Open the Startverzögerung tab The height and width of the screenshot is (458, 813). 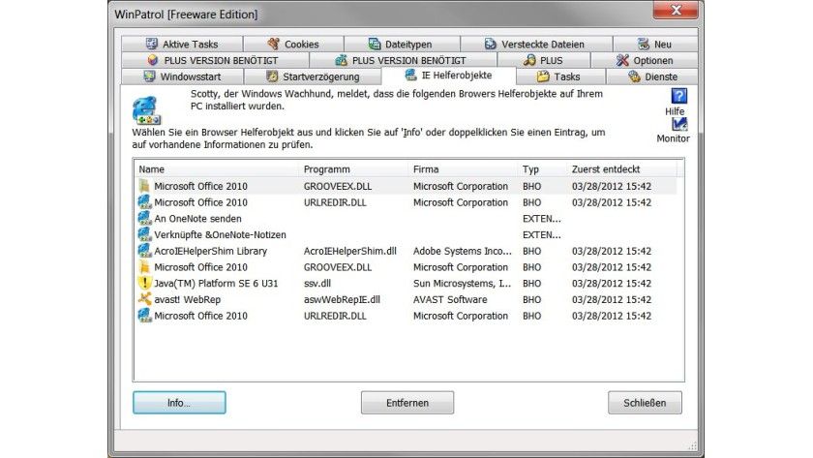click(313, 76)
